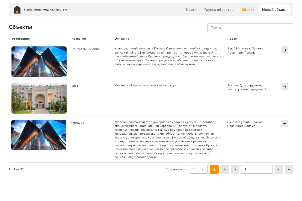Click the Новый объект button
This screenshot has height=201, width=302.
point(274,10)
